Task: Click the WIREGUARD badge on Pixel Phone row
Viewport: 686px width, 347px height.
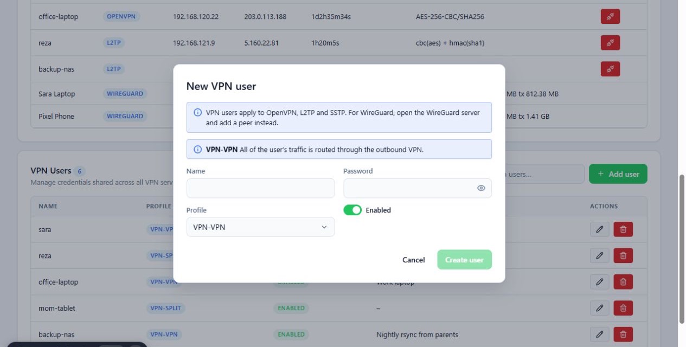Action: 125,116
